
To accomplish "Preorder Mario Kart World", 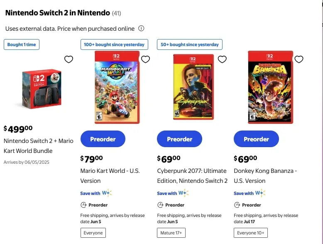I will [x=103, y=139].
